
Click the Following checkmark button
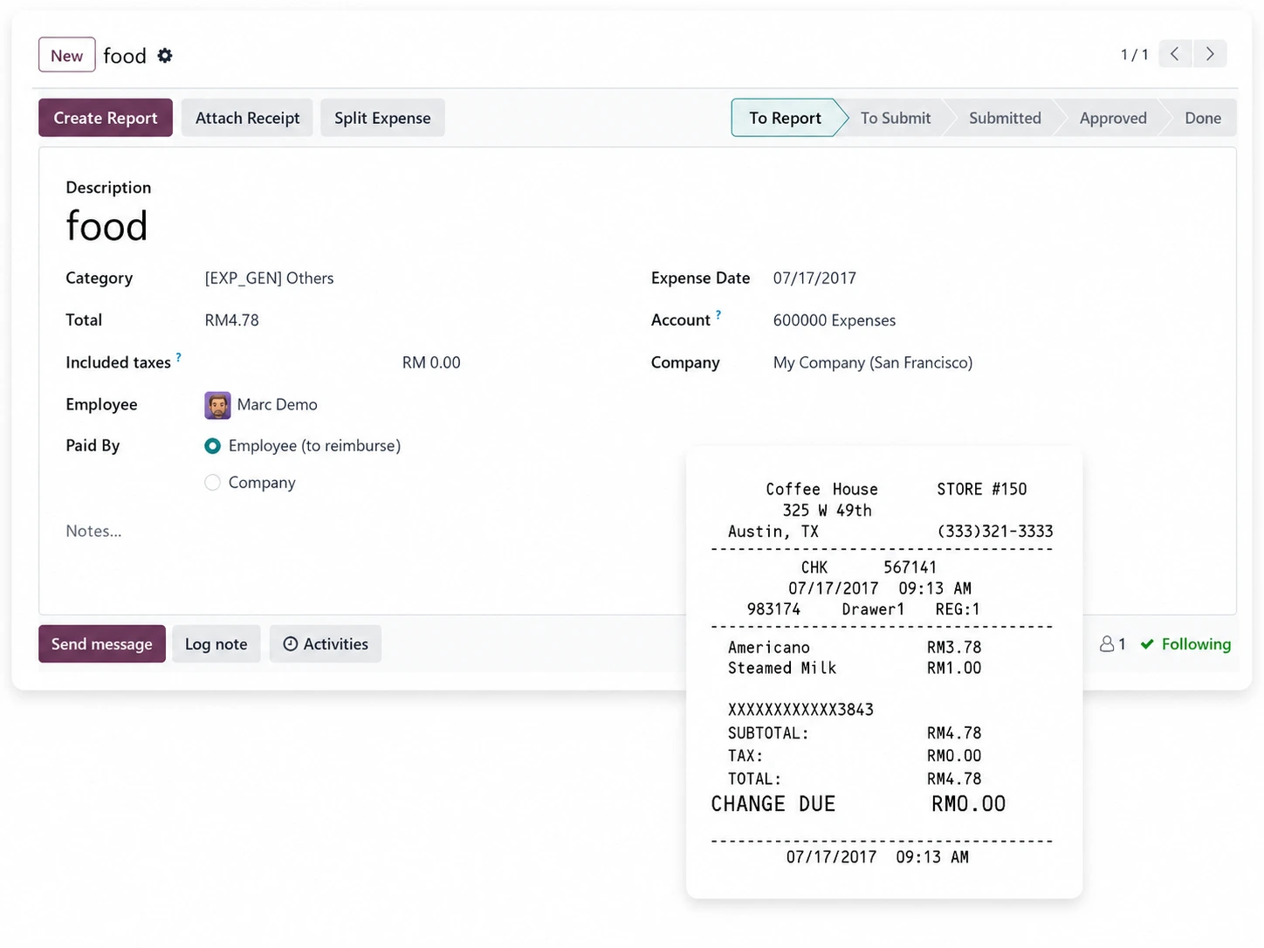point(1185,644)
